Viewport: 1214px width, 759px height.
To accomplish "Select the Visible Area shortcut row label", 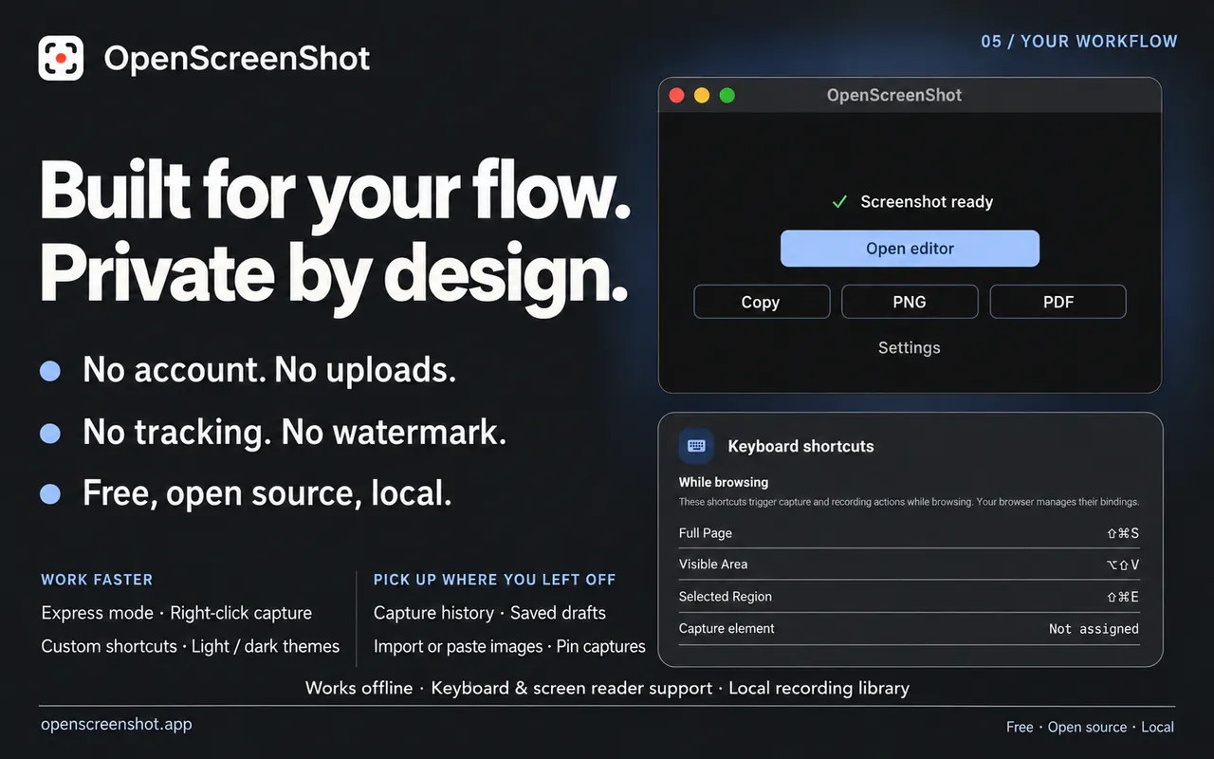I will [x=713, y=565].
